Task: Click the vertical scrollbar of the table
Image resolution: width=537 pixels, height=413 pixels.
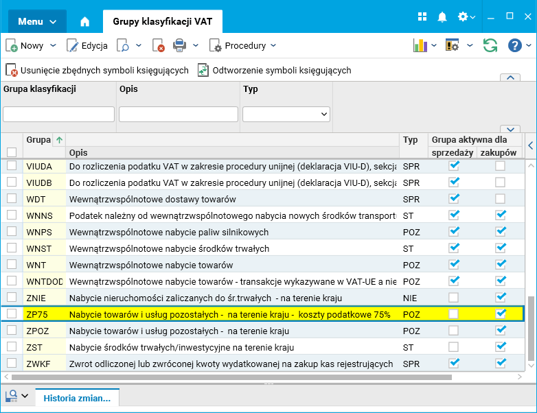Action: (x=530, y=329)
